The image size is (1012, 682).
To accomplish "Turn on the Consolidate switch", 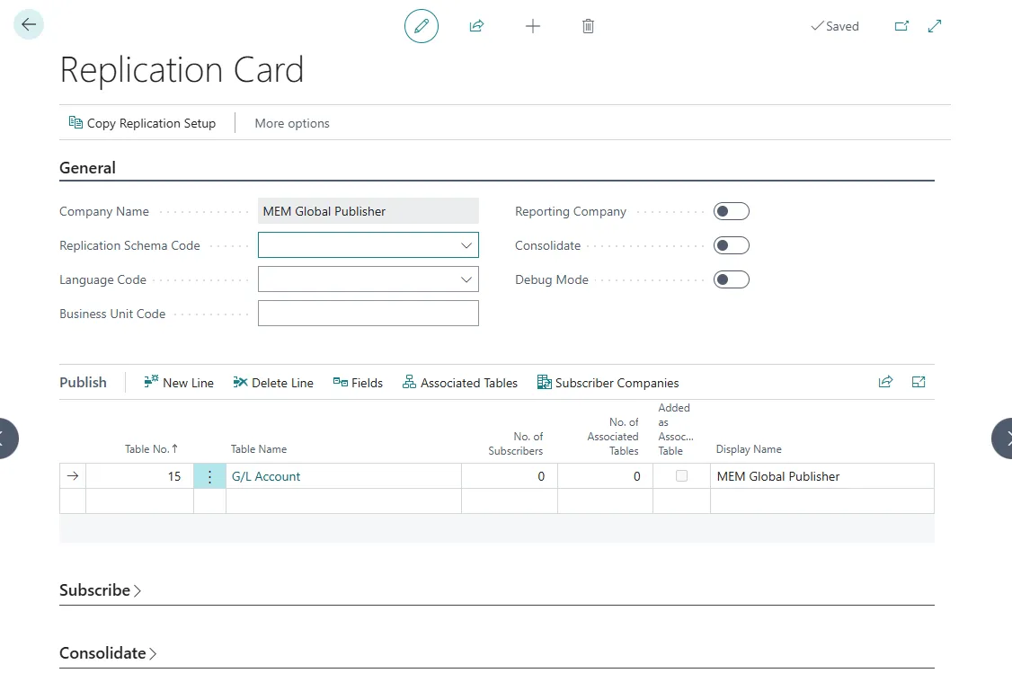I will click(731, 244).
